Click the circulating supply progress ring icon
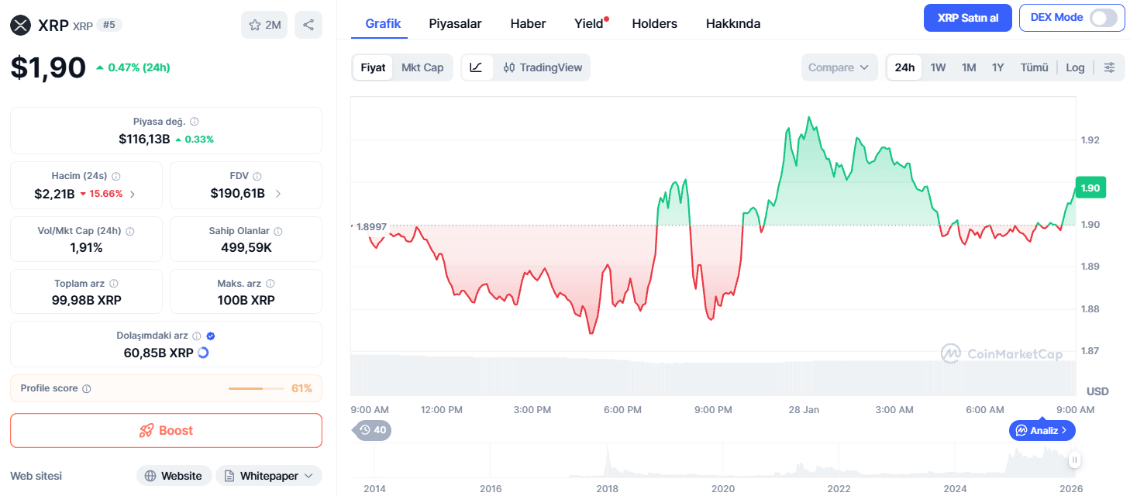The height and width of the screenshot is (496, 1130). pyautogui.click(x=203, y=353)
